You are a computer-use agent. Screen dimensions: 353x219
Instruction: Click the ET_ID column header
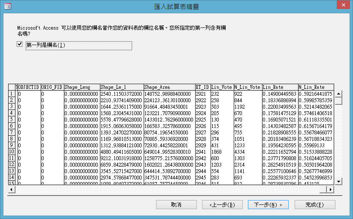pyautogui.click(x=202, y=87)
